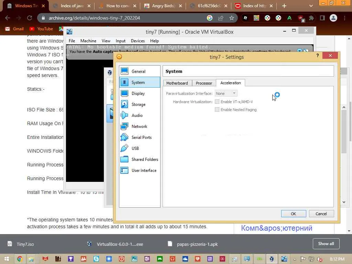Open Input menu in VirtualBox VM window
This screenshot has width=352, height=264.
click(121, 41)
